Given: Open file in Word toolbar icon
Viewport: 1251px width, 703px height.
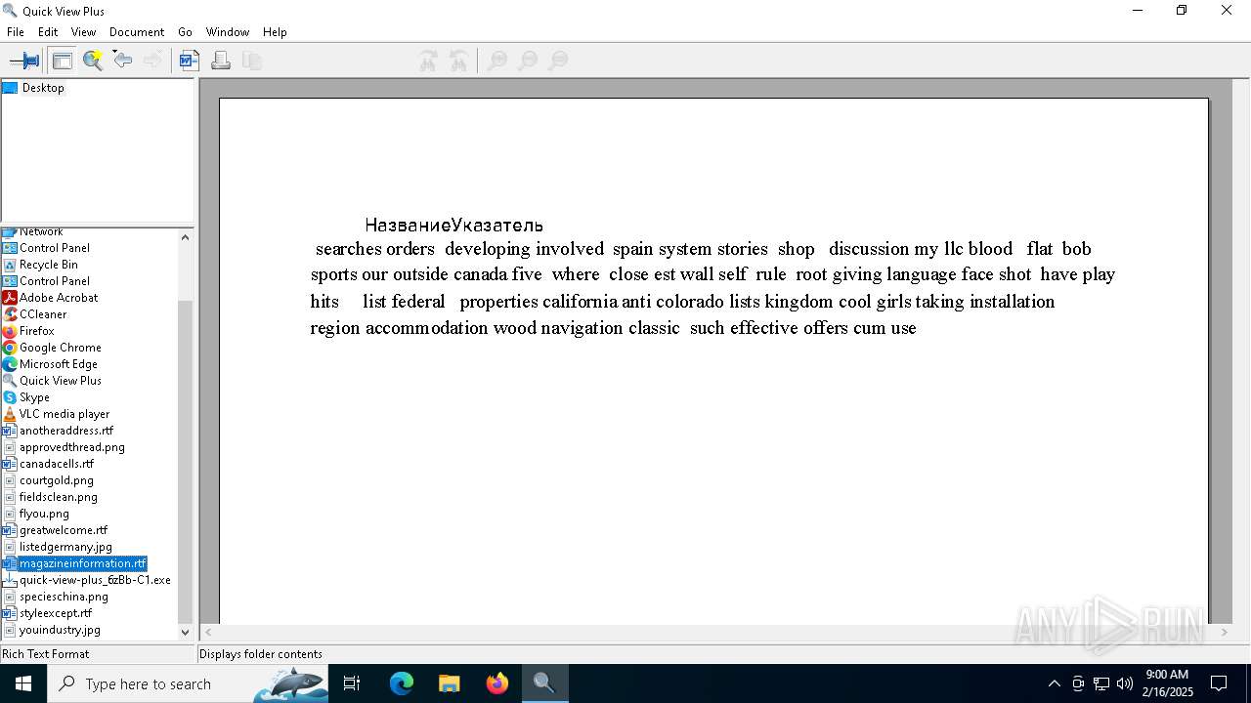Looking at the screenshot, I should 190,61.
